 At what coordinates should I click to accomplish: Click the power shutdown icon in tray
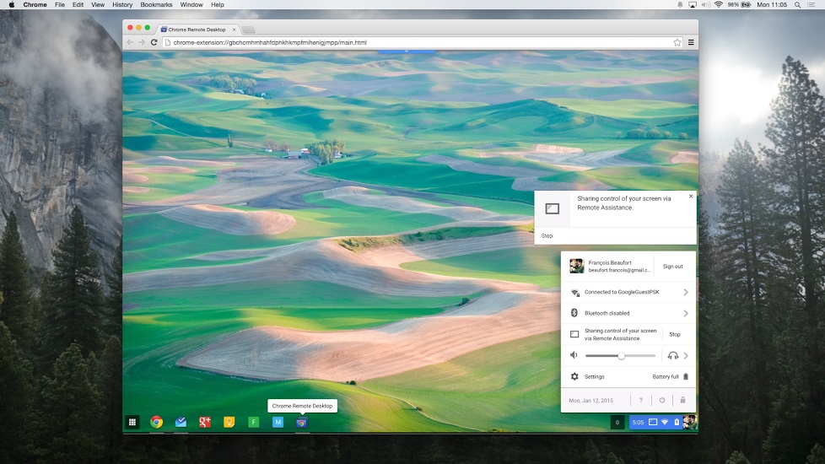[x=662, y=400]
